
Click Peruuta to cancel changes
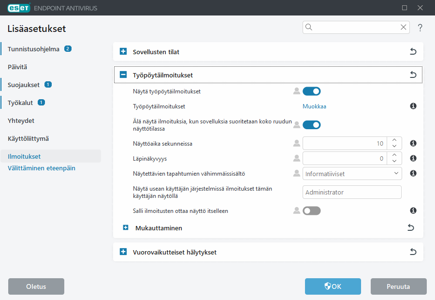point(398,286)
